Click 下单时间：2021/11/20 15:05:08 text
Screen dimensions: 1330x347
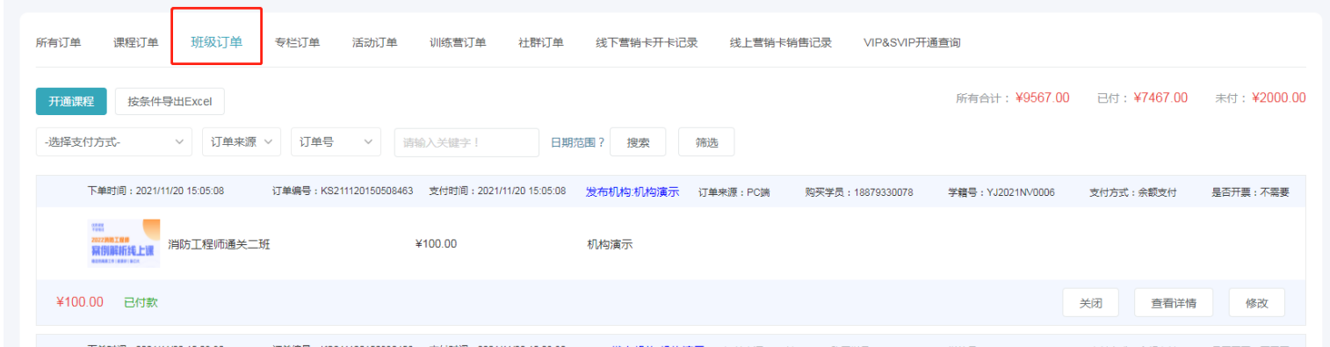tap(155, 191)
